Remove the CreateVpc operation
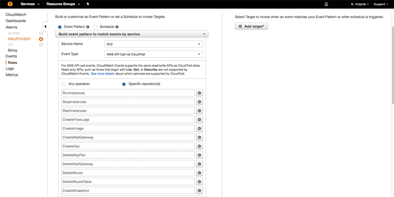The height and width of the screenshot is (197, 394). (199, 146)
